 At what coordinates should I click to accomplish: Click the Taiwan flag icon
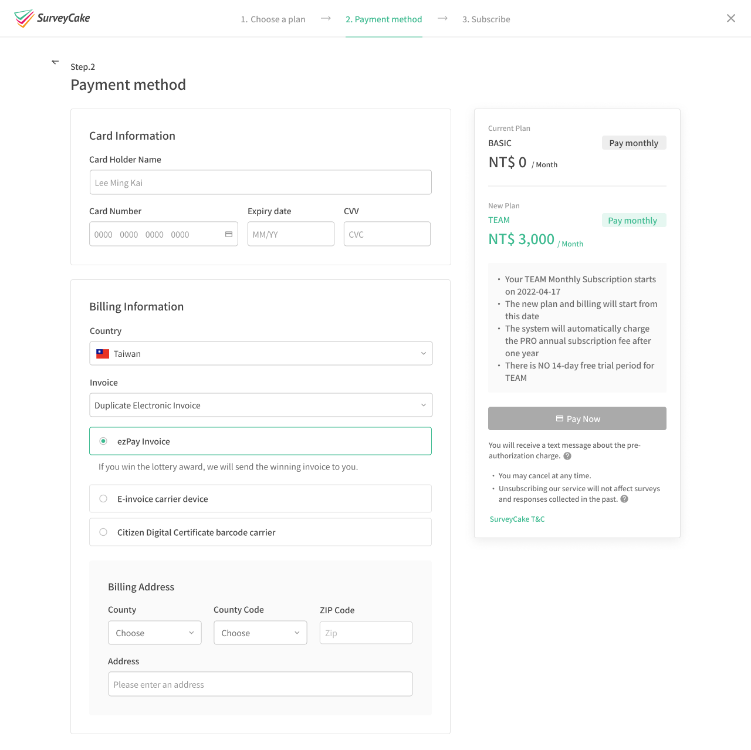pyautogui.click(x=103, y=354)
